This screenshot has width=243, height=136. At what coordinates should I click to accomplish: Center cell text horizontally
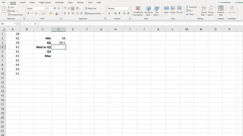pos(69,14)
